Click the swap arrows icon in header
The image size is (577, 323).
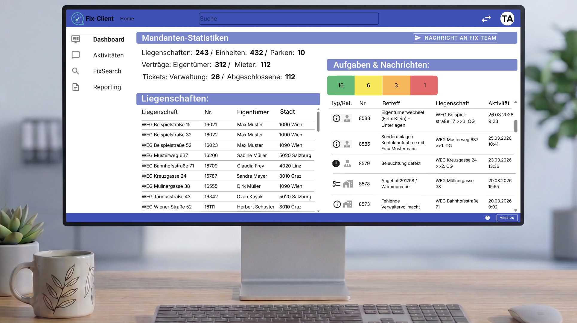click(x=486, y=19)
